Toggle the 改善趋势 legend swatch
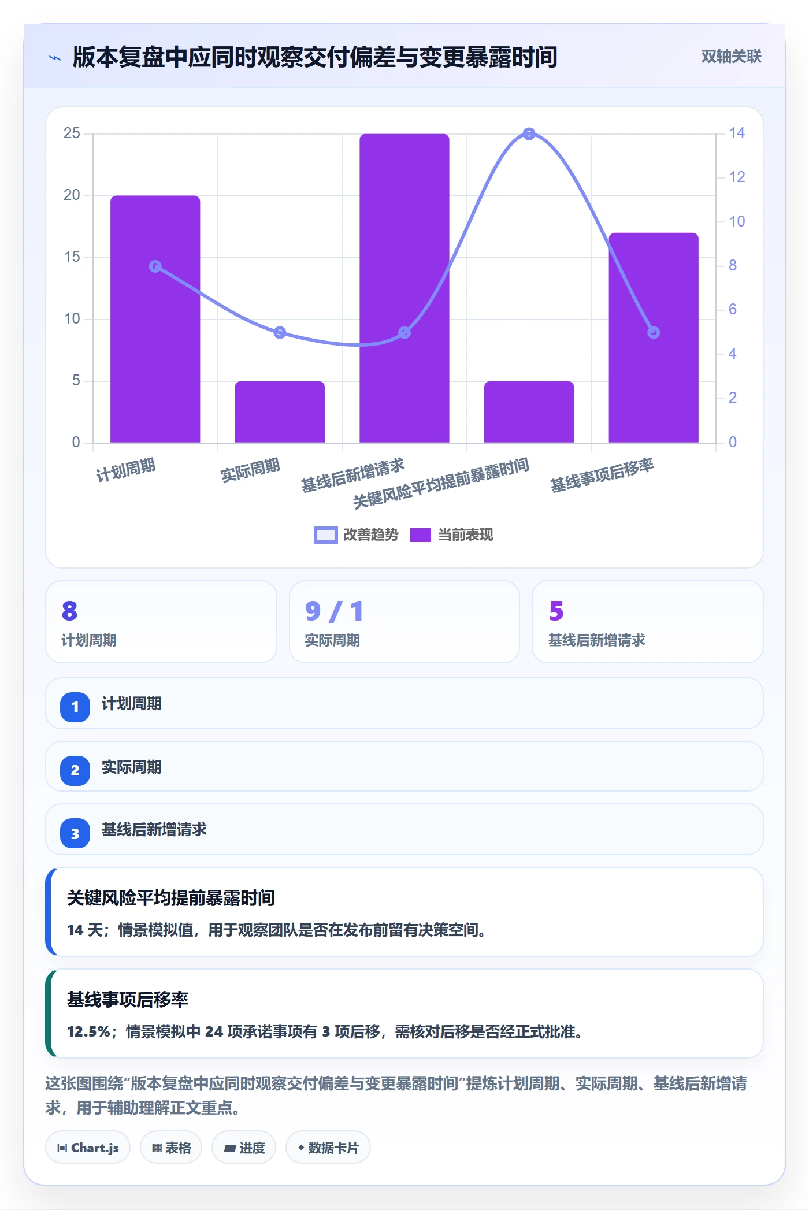The height and width of the screenshot is (1210, 809). [325, 535]
